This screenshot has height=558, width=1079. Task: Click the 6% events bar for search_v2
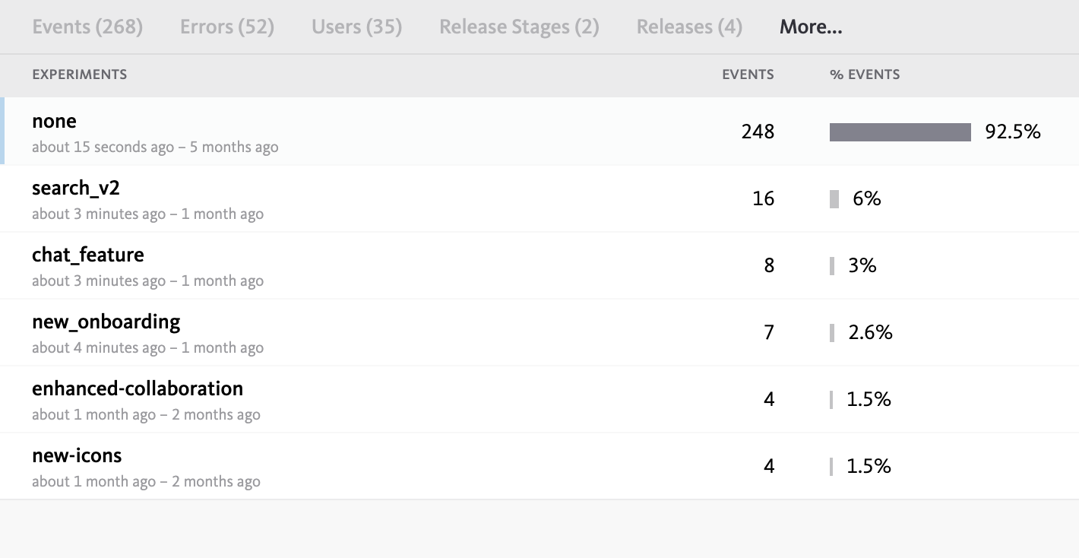click(x=834, y=199)
